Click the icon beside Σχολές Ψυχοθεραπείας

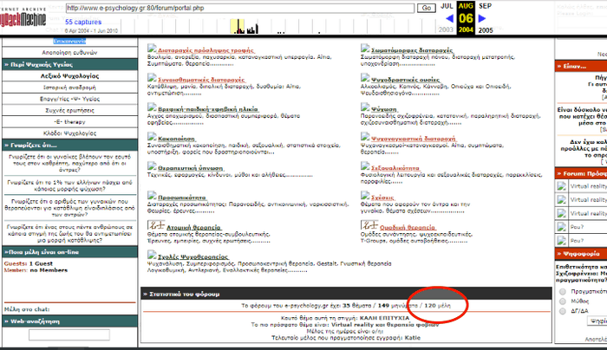(x=152, y=256)
